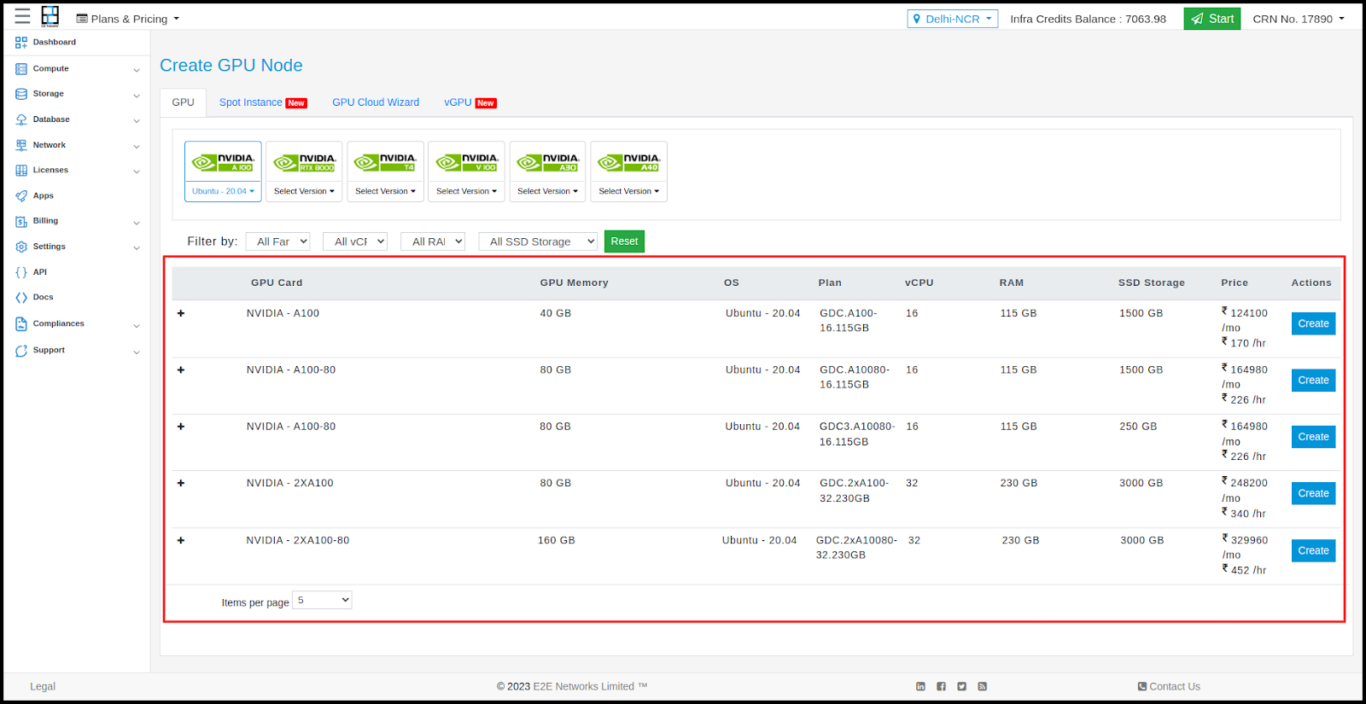Expand the Licenses sidebar chevron
Viewport: 1366px width, 704px height.
(x=137, y=172)
